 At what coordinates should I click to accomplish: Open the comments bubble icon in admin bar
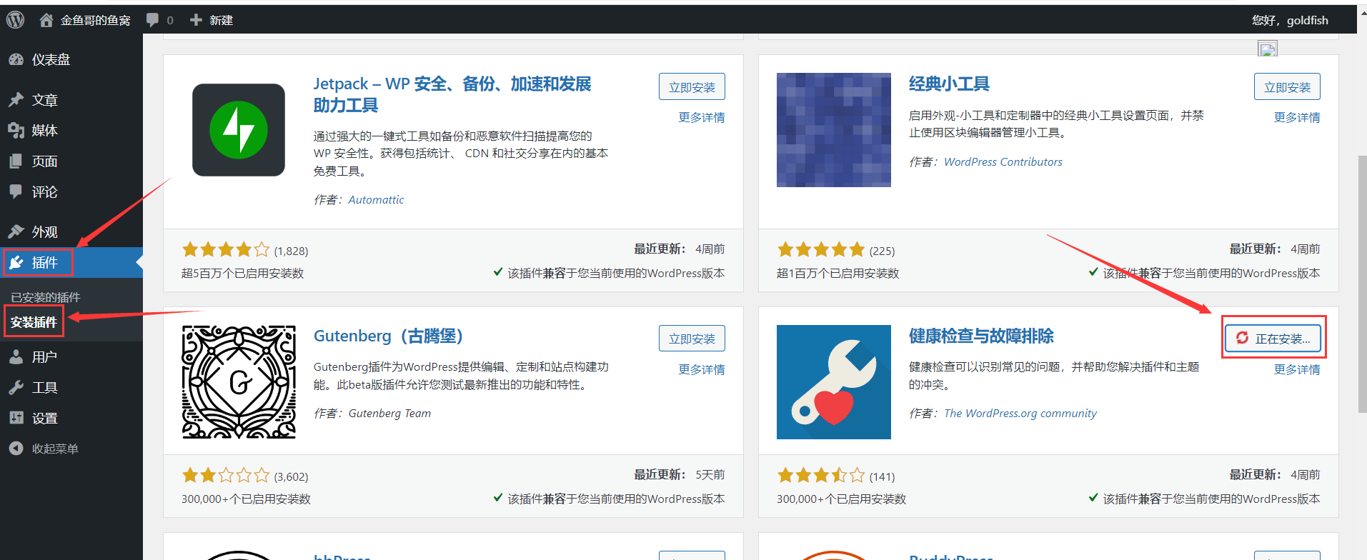coord(152,20)
